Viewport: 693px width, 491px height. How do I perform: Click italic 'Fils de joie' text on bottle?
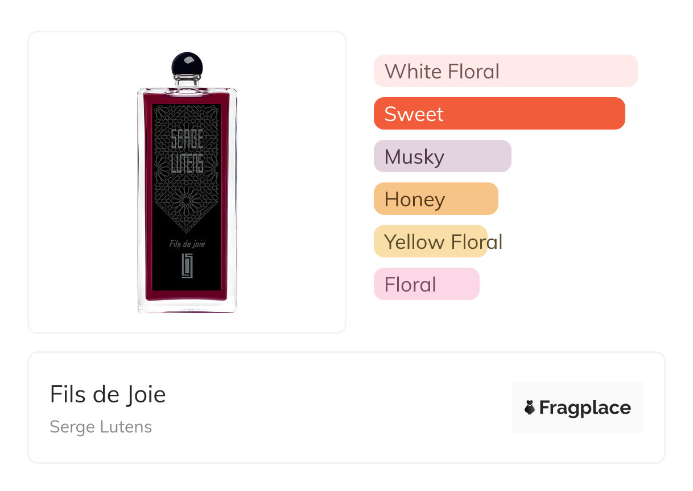coord(187,244)
